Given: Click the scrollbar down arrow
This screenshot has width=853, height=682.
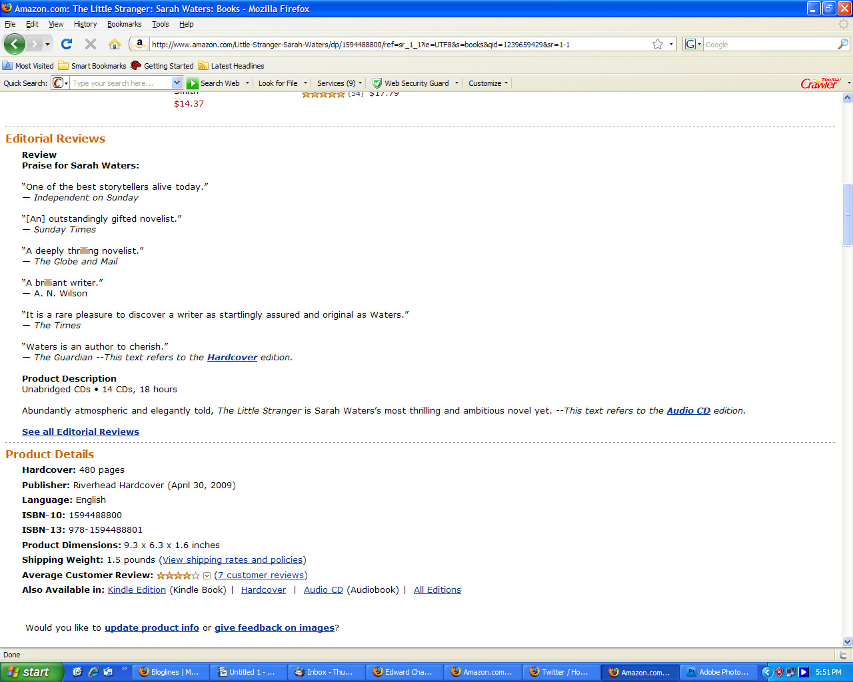Looking at the screenshot, I should click(x=847, y=641).
